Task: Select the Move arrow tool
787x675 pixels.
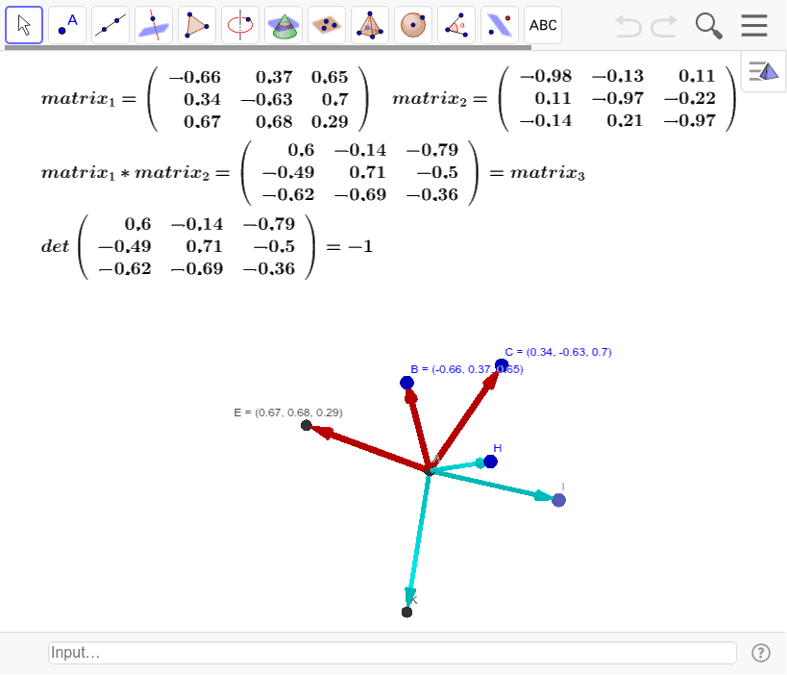Action: tap(24, 25)
